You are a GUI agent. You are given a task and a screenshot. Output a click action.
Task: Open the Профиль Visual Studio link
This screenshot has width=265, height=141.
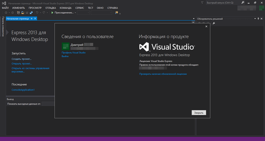coord(74,53)
